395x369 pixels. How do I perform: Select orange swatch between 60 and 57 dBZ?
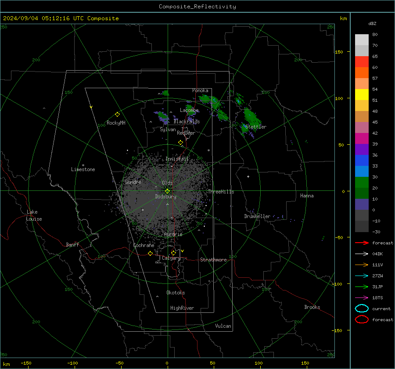click(x=362, y=73)
